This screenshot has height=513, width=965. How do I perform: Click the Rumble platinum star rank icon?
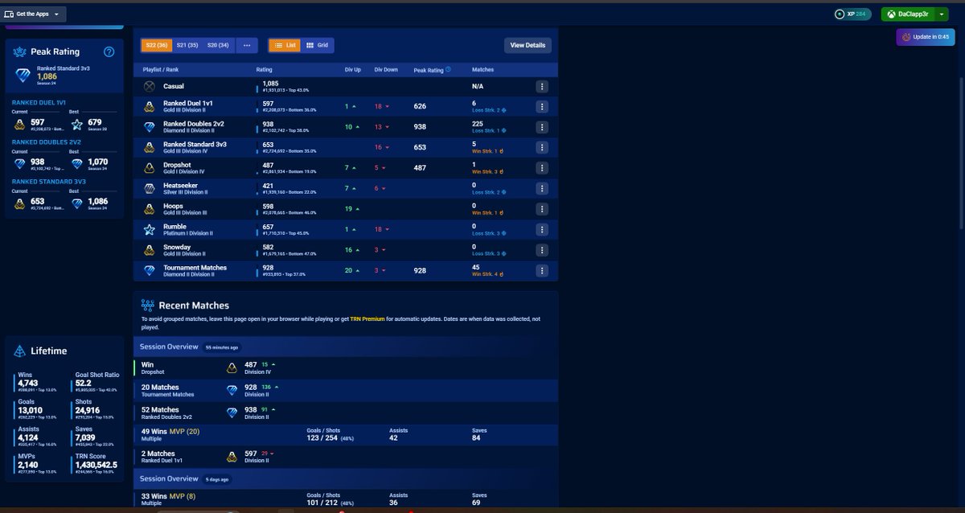click(149, 229)
